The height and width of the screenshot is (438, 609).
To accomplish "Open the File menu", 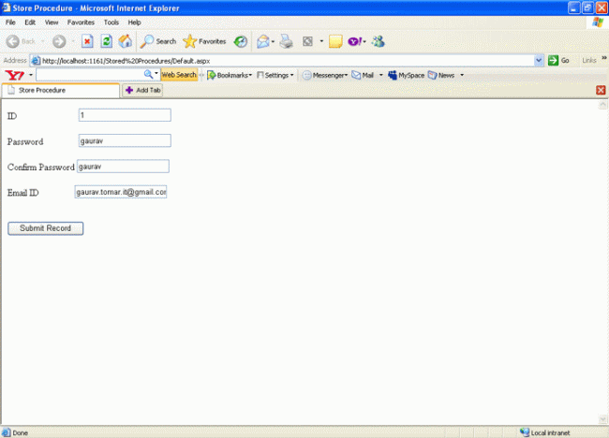I will pos(10,22).
